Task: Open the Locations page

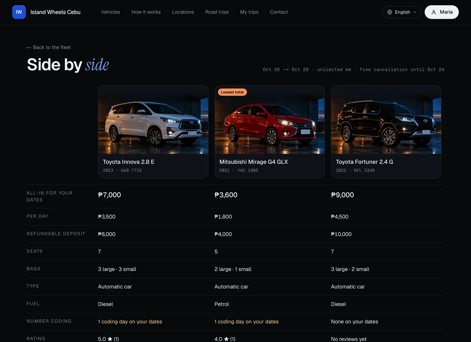Action: tap(183, 12)
